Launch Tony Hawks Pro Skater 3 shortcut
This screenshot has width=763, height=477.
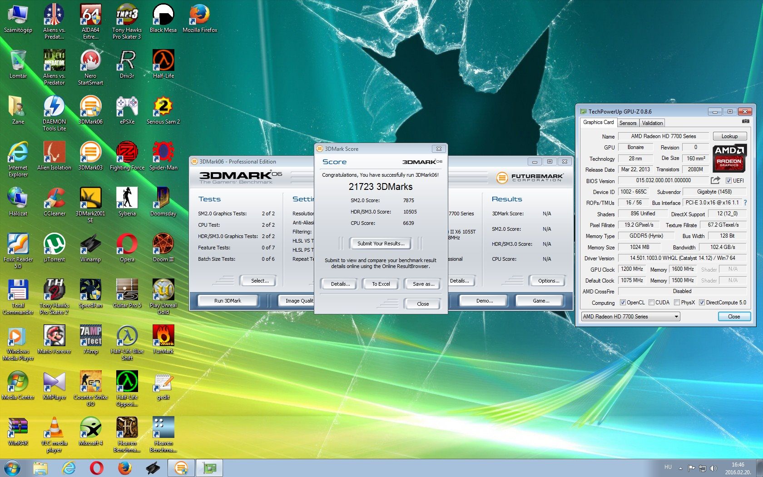[127, 21]
